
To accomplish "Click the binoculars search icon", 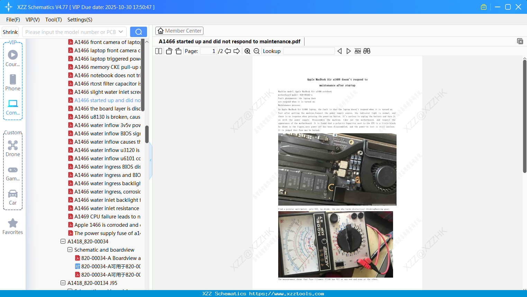I will coord(367,51).
